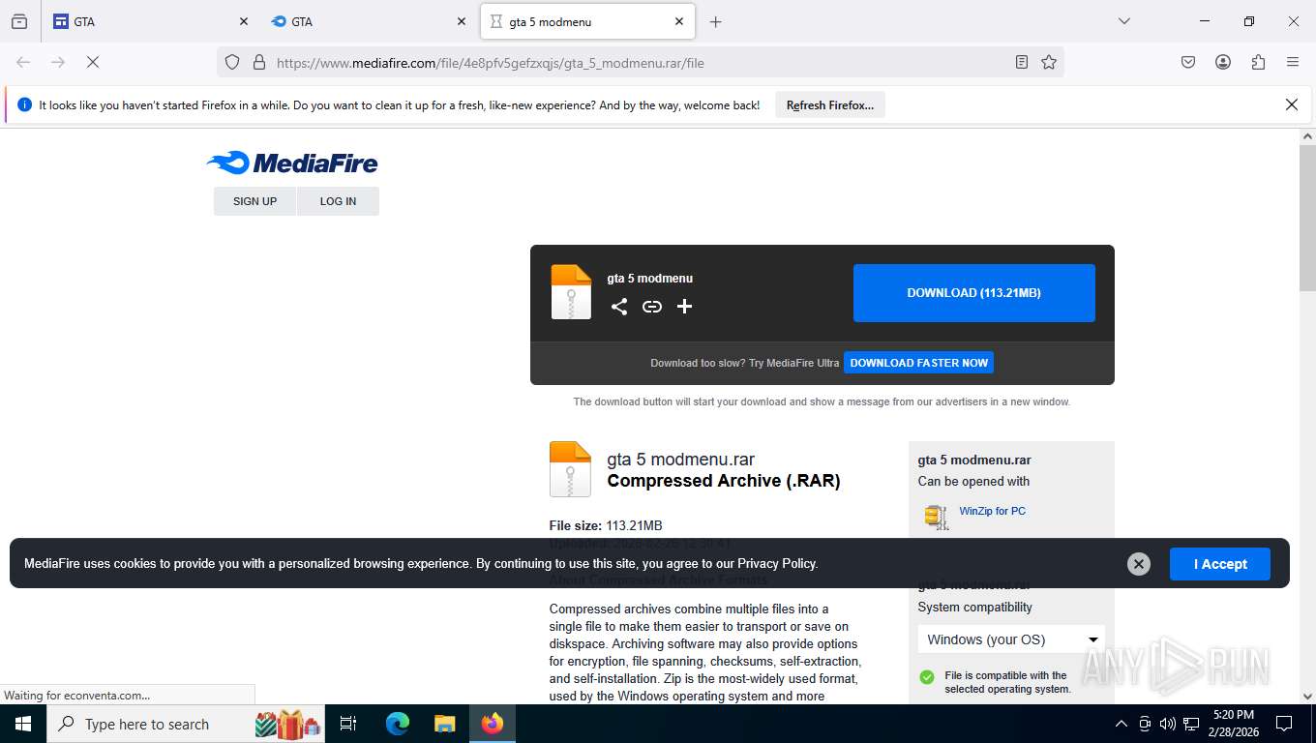Viewport: 1316px width, 743px height.
Task: Open the extensions puzzle icon
Action: [x=1258, y=62]
